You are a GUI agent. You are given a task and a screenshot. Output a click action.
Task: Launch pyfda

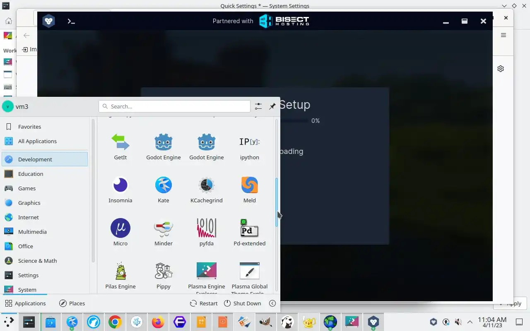tap(207, 233)
